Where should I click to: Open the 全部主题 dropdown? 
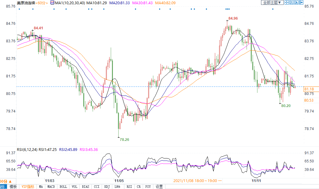coord(272,2)
